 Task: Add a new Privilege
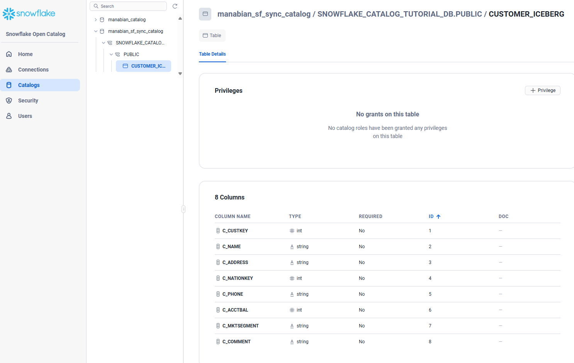pos(543,90)
